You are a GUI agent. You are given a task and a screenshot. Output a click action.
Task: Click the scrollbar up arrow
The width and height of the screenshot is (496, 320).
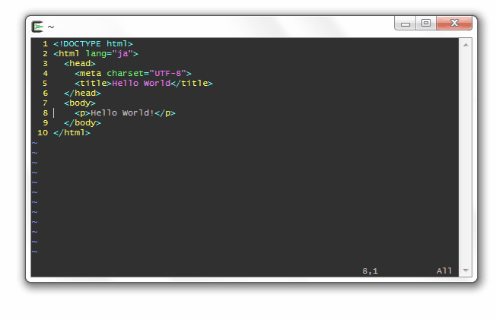[466, 45]
